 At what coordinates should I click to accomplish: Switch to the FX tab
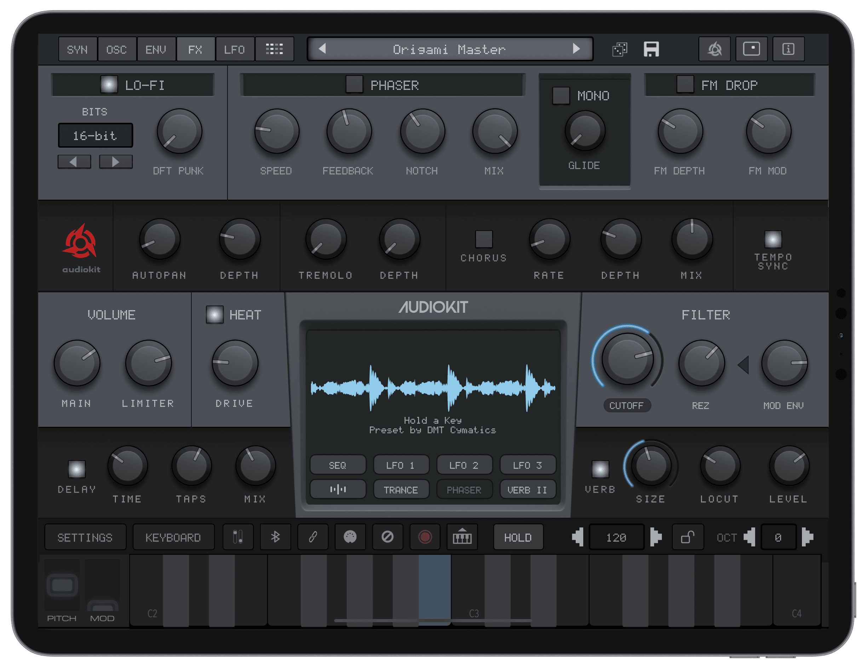(195, 49)
